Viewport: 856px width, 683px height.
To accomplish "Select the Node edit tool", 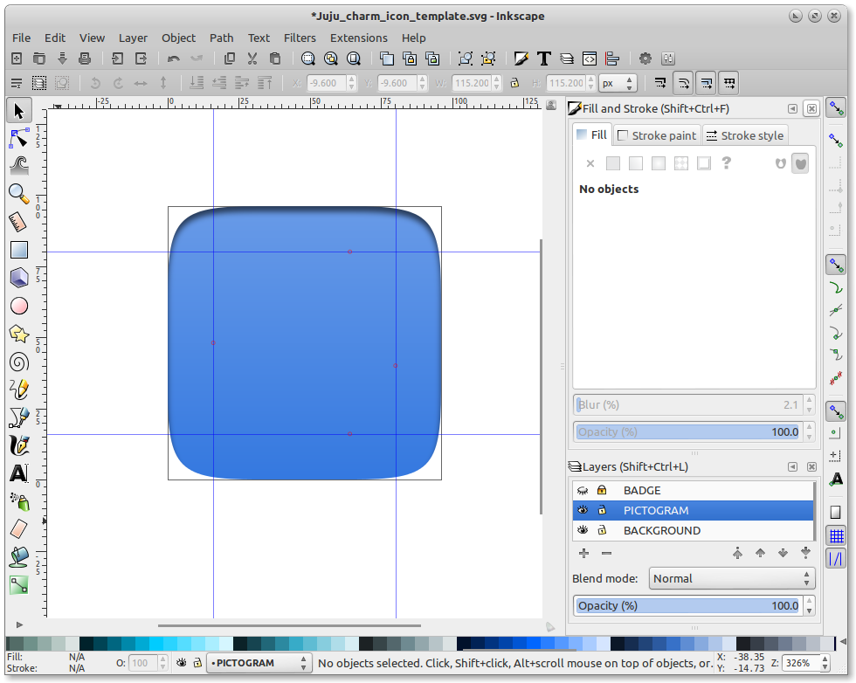I will coord(18,138).
